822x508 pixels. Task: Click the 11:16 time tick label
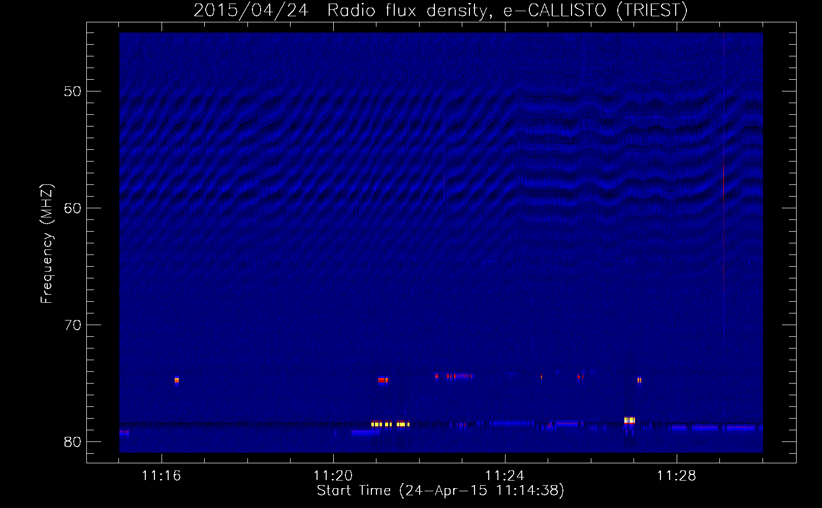161,476
